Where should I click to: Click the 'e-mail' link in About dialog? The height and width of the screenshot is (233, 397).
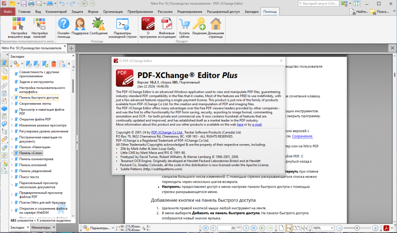pyautogui.click(x=257, y=125)
